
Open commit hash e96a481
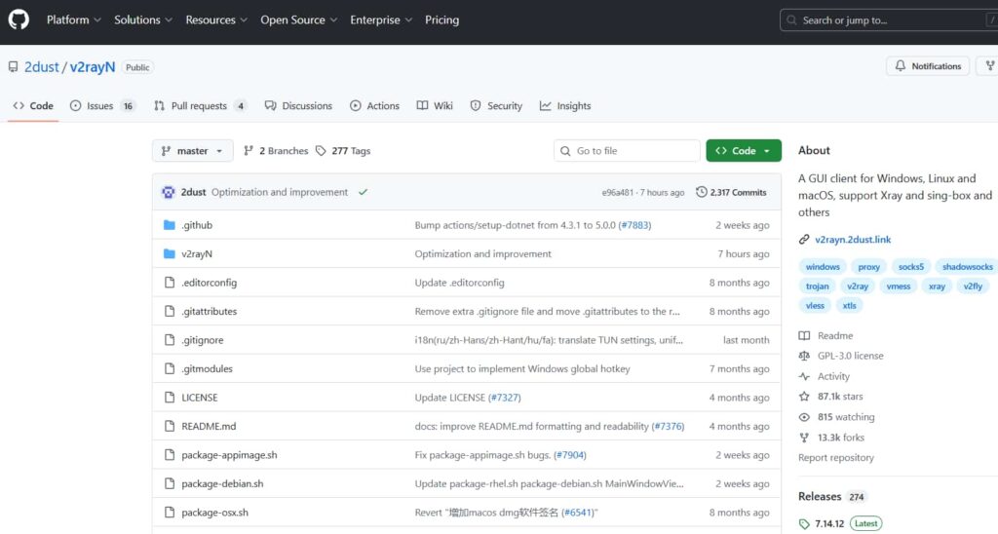pyautogui.click(x=617, y=192)
